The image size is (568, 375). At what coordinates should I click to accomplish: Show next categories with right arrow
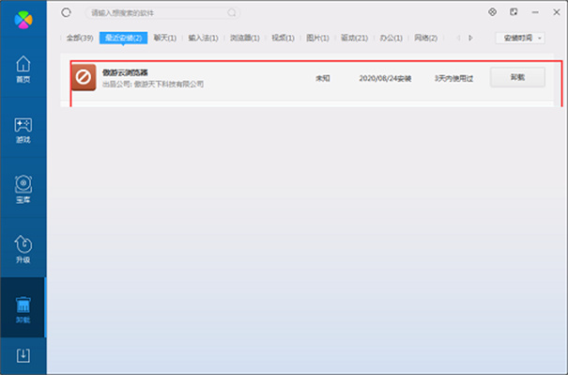click(x=470, y=38)
